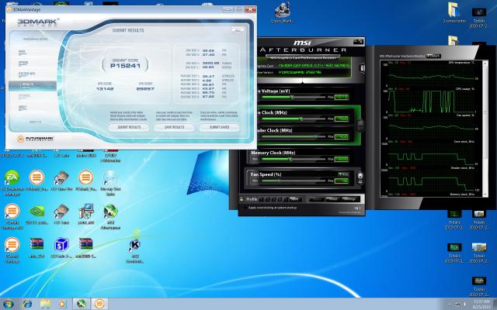Viewport: 497px width, 310px height.
Task: Click the hardware monitor vertical scrollbar
Action: 485,128
